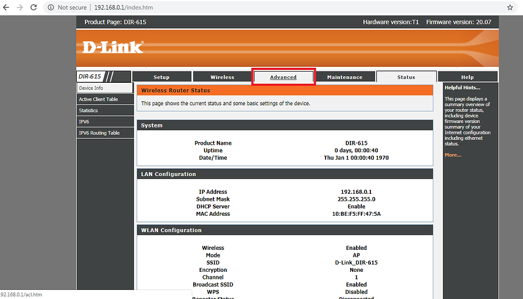Image resolution: width=523 pixels, height=299 pixels.
Task: Bookmark this page with the star icon
Action: (510, 7)
